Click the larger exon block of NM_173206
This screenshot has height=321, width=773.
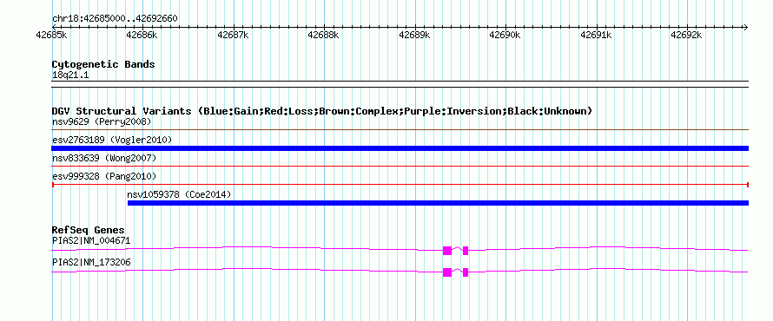[x=447, y=272]
